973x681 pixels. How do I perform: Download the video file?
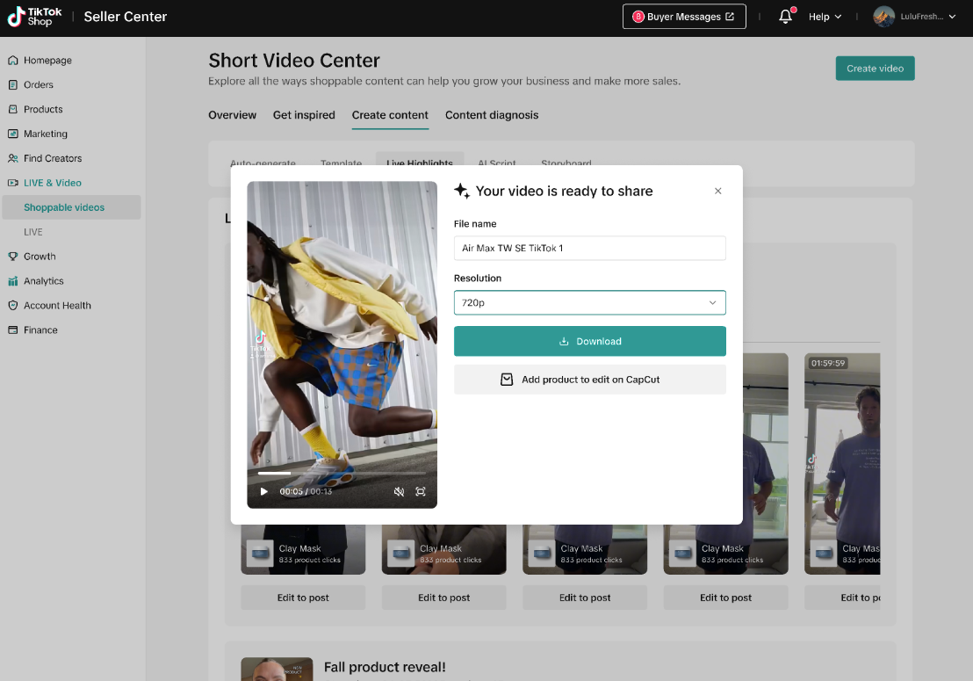[589, 341]
